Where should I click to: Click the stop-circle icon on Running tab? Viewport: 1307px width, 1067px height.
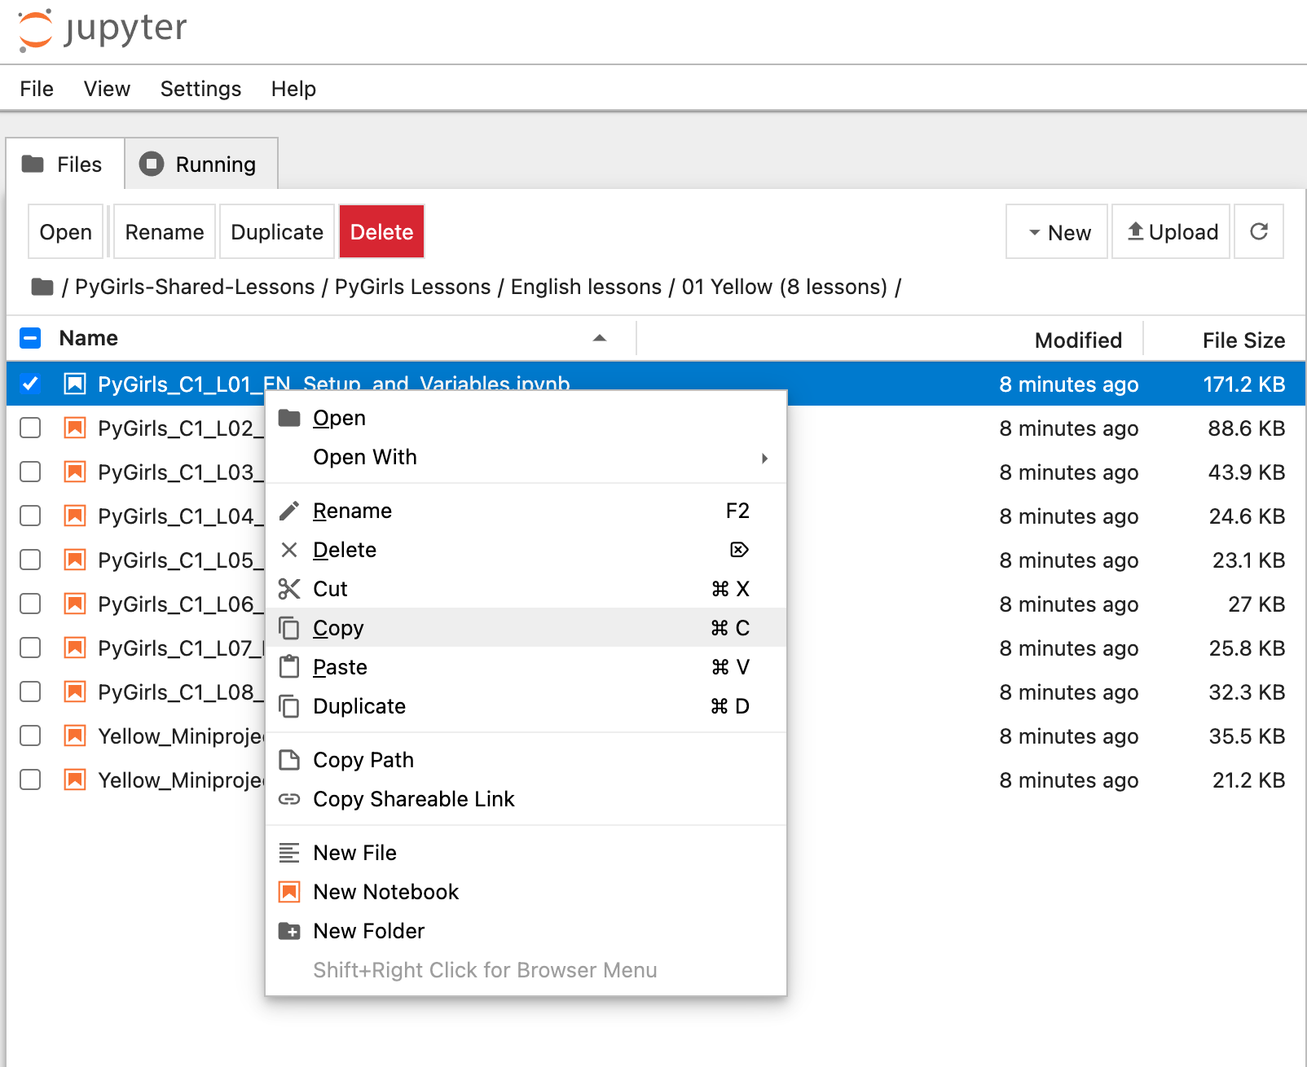point(152,164)
